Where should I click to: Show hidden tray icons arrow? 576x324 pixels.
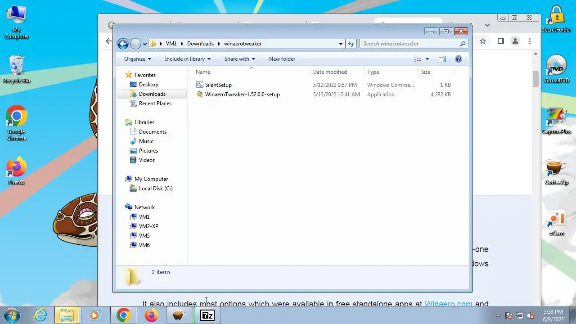click(x=498, y=315)
